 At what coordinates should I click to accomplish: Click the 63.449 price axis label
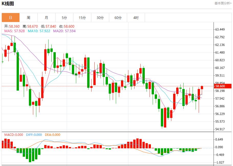220,30
